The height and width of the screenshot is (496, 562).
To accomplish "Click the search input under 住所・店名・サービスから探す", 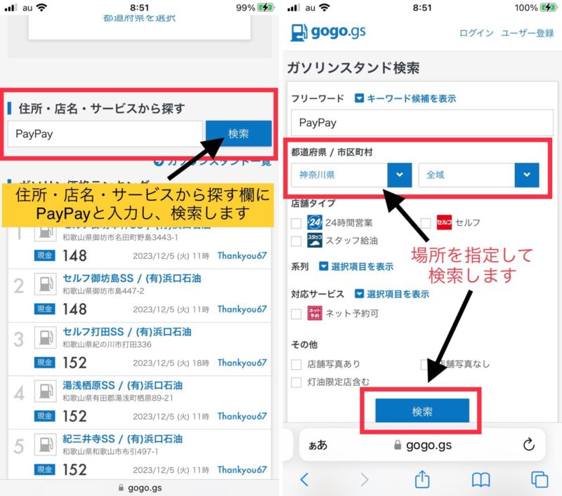I will coord(105,134).
